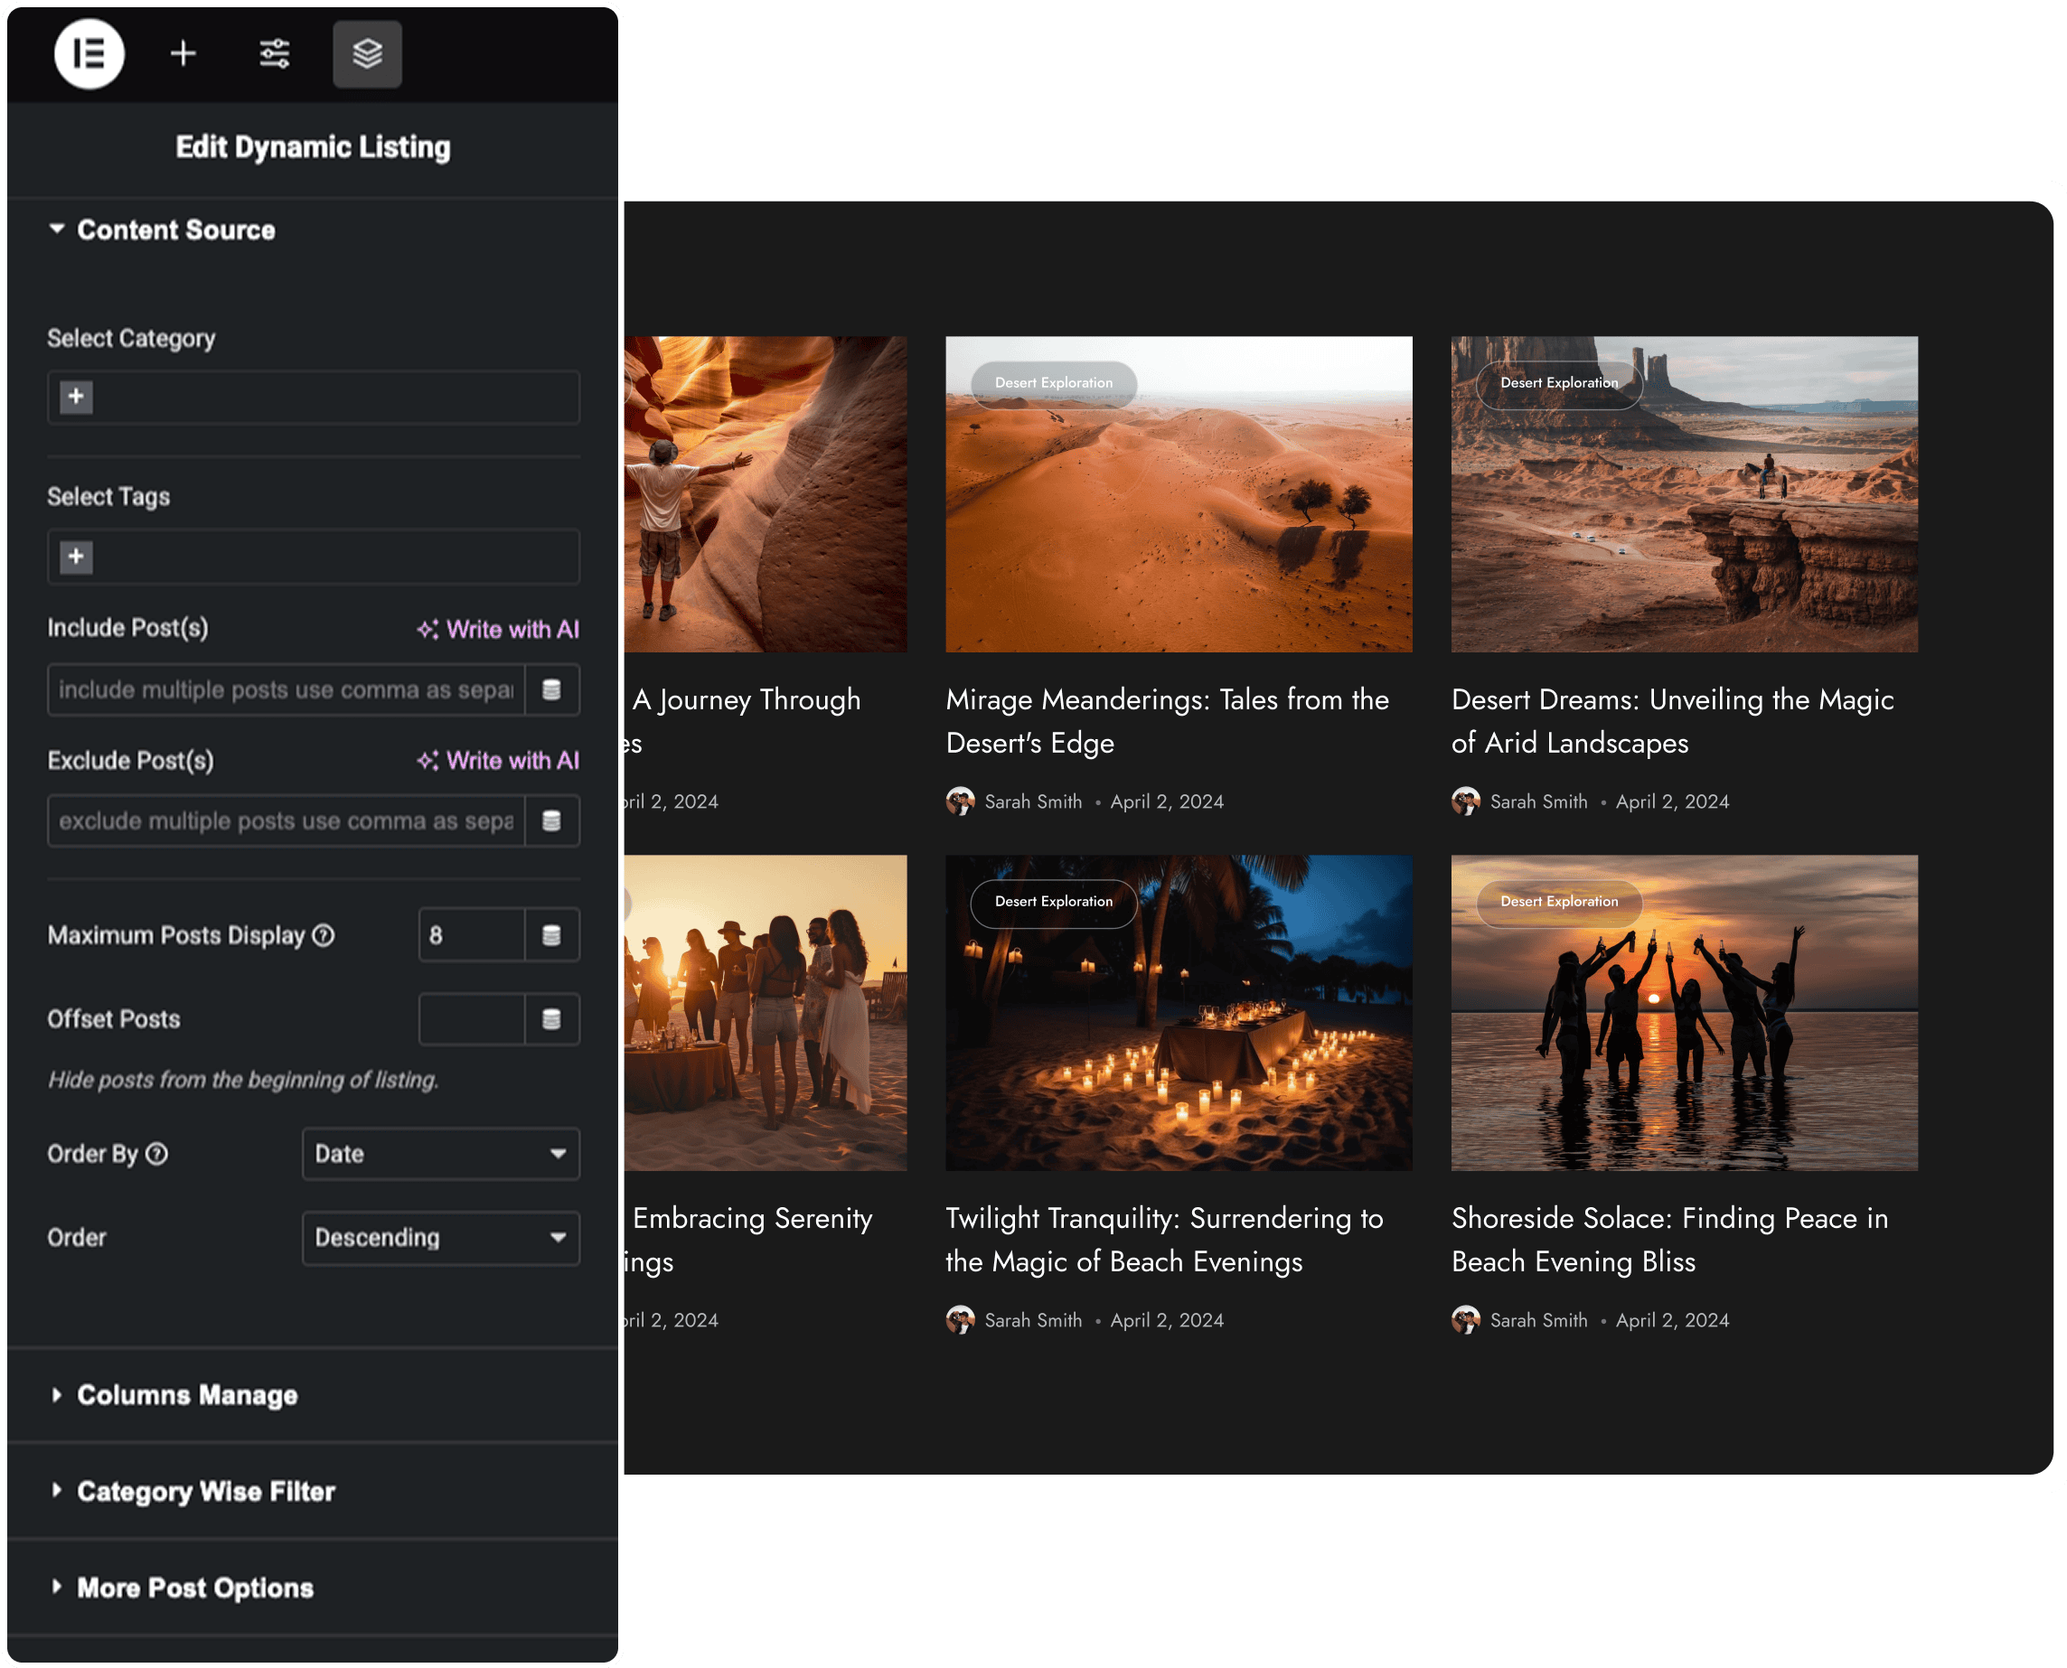The height and width of the screenshot is (1668, 2067).
Task: Expand the Columns Manage section
Action: pos(187,1395)
